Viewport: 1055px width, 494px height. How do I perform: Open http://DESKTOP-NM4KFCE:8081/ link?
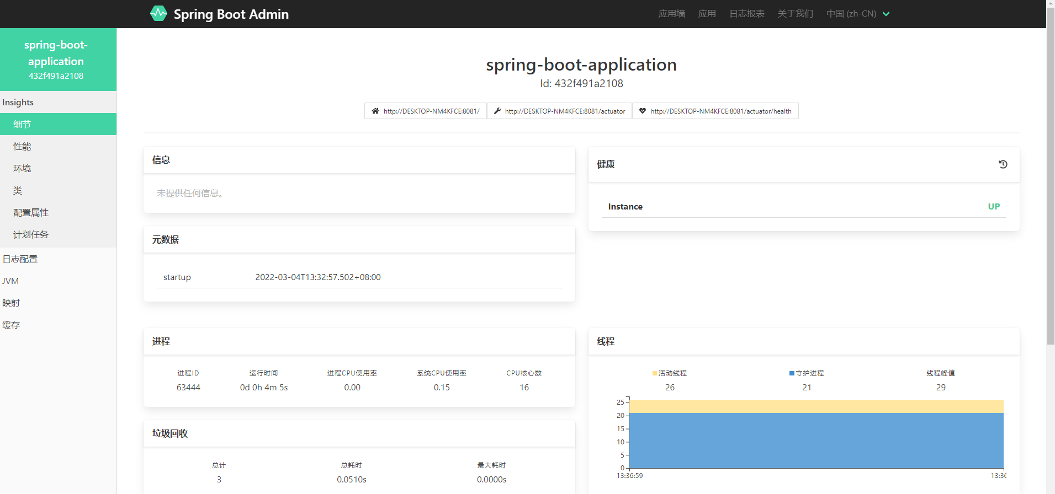pyautogui.click(x=426, y=111)
